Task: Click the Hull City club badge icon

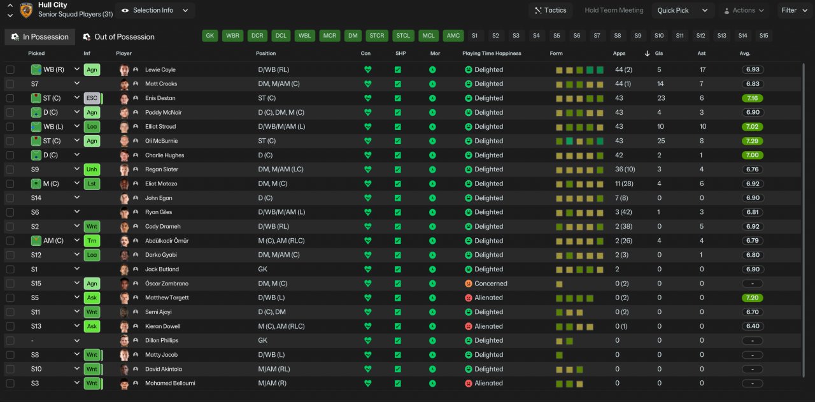Action: [26, 10]
